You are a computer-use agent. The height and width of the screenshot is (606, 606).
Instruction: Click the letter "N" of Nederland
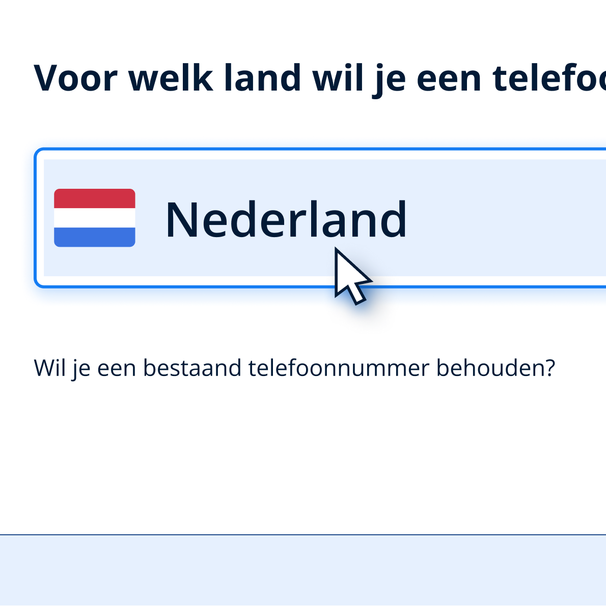[177, 220]
